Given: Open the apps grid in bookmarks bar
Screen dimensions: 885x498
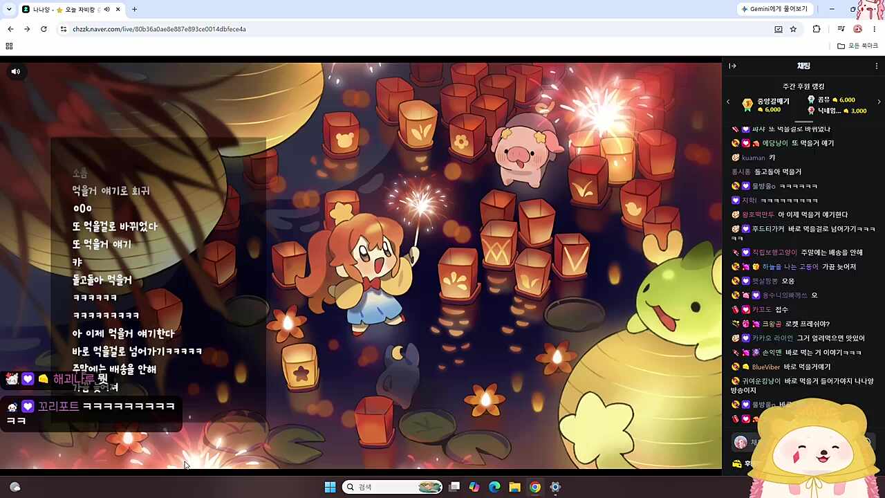Looking at the screenshot, I should point(9,46).
